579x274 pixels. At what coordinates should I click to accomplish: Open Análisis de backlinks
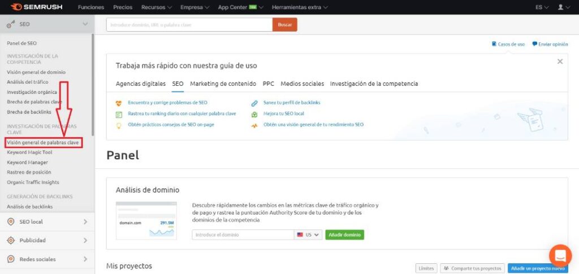(x=29, y=207)
